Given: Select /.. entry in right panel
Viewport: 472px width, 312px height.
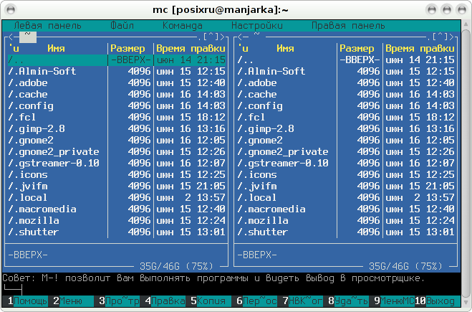Looking at the screenshot, I should [x=345, y=60].
